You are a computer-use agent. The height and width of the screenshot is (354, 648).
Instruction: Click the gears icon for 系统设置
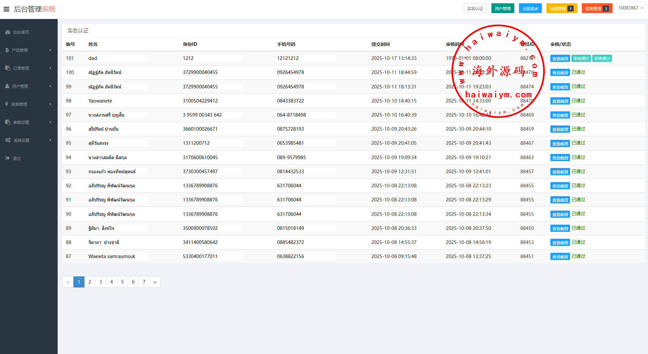(8, 140)
